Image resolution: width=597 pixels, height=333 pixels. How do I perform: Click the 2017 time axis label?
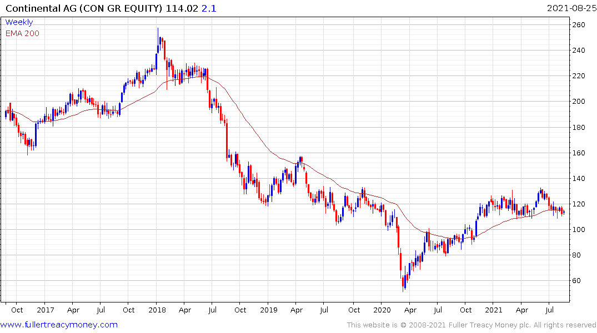click(46, 310)
